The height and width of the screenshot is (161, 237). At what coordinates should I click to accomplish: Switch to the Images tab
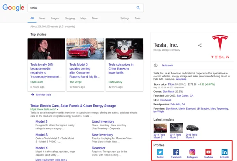pyautogui.click(x=55, y=18)
